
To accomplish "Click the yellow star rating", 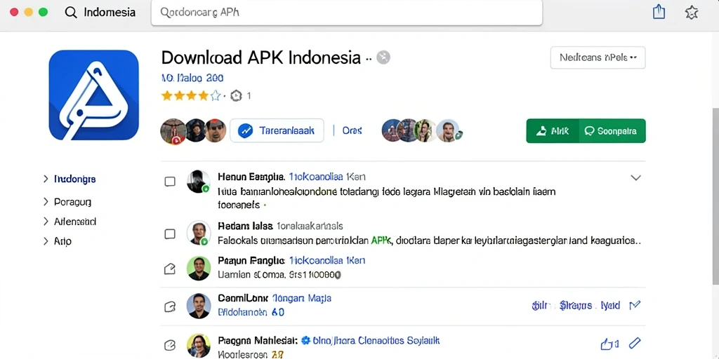I will [191, 95].
